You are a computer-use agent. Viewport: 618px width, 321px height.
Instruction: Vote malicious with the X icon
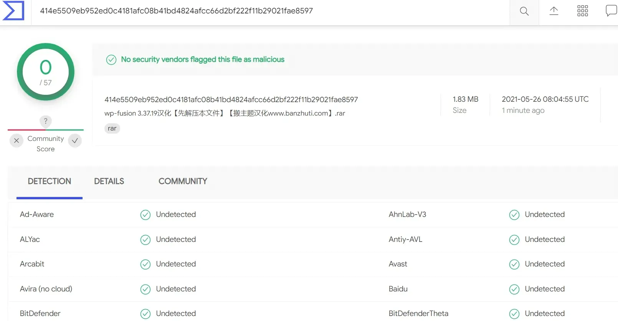[17, 141]
